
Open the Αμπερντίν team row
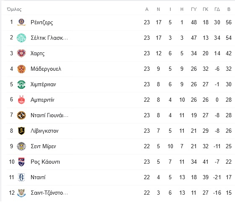[x=119, y=100]
